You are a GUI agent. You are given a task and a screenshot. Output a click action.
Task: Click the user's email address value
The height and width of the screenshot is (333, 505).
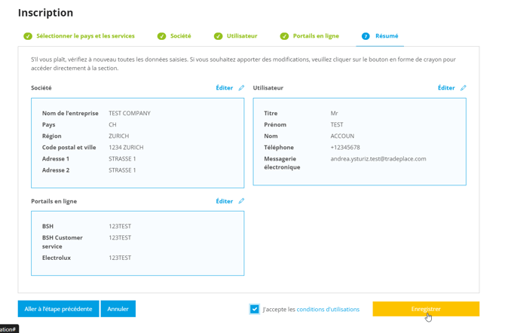tap(378, 159)
